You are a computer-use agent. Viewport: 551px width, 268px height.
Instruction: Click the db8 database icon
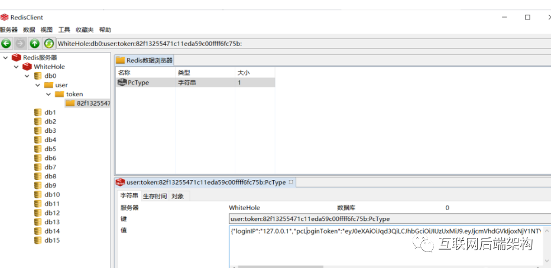click(x=38, y=176)
